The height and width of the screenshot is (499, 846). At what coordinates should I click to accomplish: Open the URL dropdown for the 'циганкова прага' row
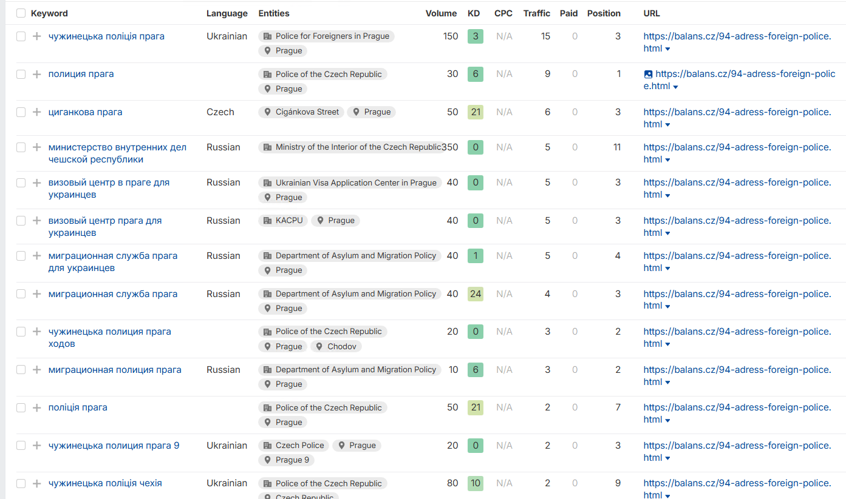tap(668, 125)
